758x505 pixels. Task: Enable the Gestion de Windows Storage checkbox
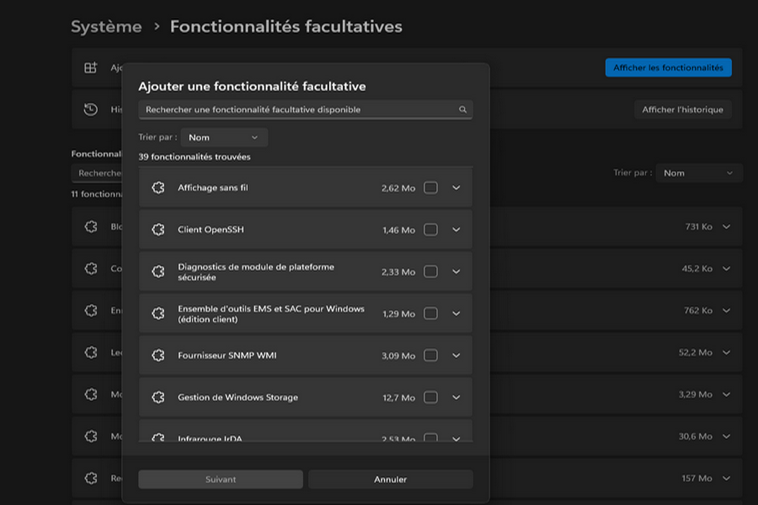tap(431, 398)
